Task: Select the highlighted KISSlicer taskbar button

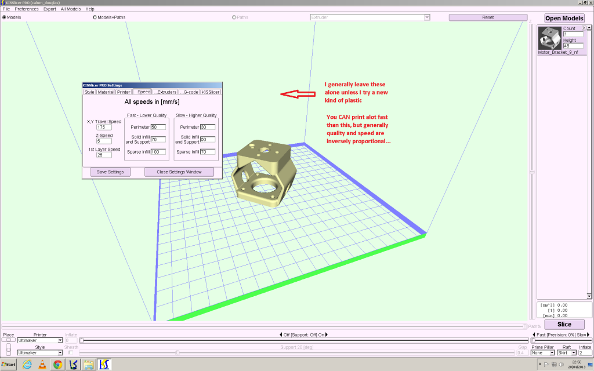Action: click(x=104, y=364)
